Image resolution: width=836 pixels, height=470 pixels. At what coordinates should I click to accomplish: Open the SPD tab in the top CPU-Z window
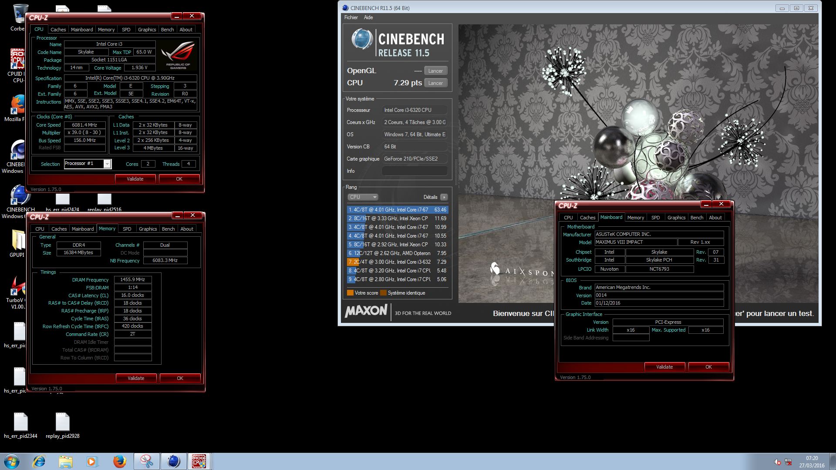126,30
